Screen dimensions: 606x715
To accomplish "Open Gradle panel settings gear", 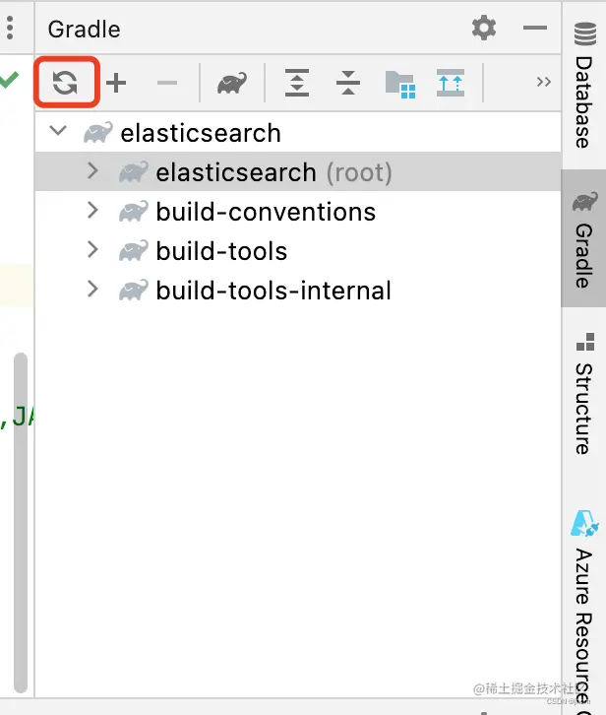I will 484,29.
